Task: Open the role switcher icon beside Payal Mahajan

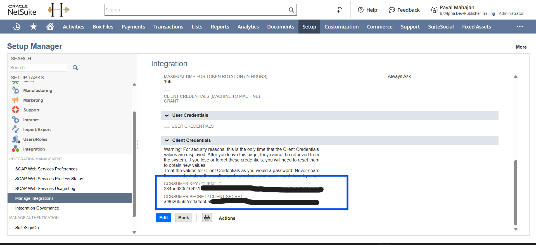Action: (x=434, y=10)
